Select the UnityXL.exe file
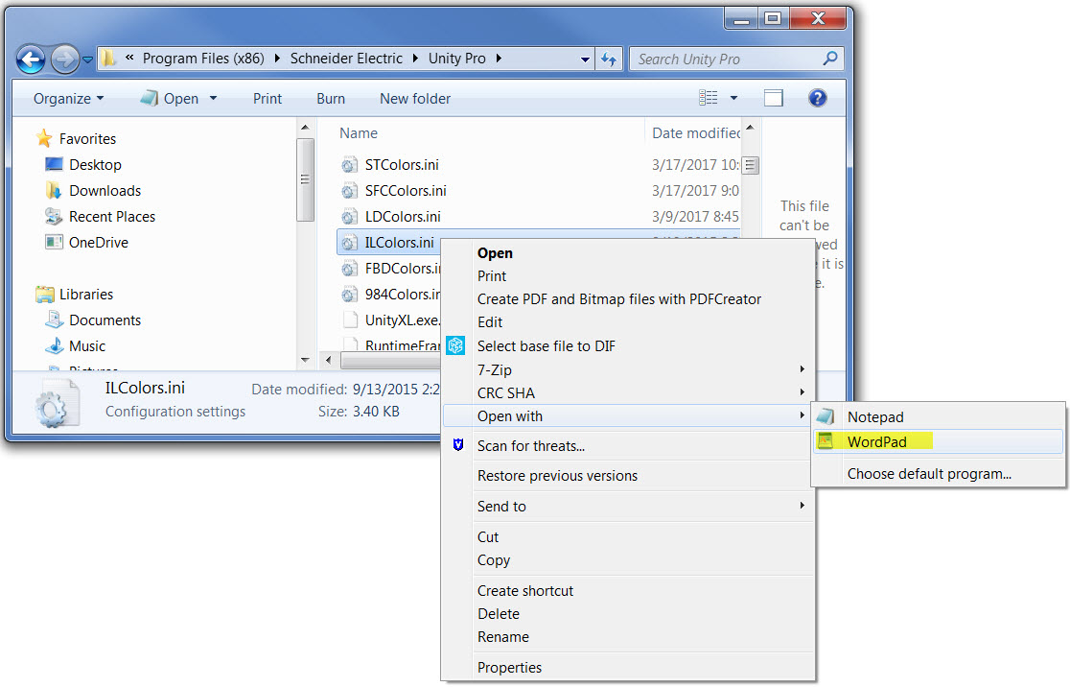The image size is (1070, 687). (391, 320)
